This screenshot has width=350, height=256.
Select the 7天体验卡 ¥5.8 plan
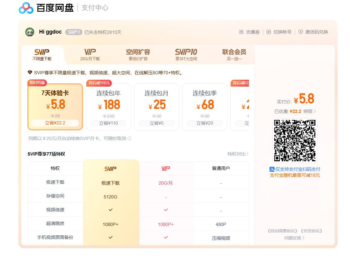(x=55, y=107)
